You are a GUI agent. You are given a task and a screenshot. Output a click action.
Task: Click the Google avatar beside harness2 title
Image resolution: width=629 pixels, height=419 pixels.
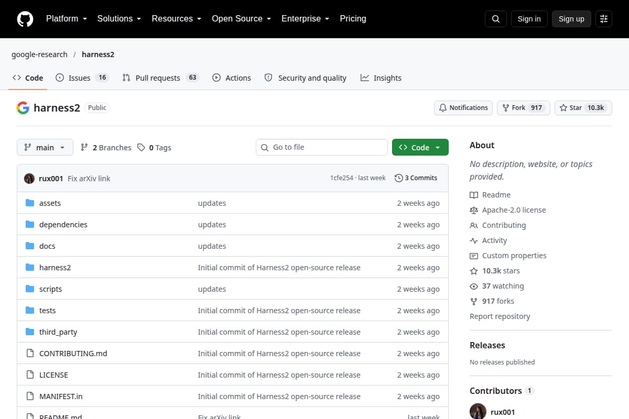(x=23, y=108)
